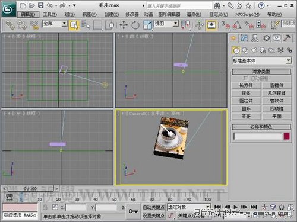Click the Bind to Space Warp icon

[x=34, y=25]
